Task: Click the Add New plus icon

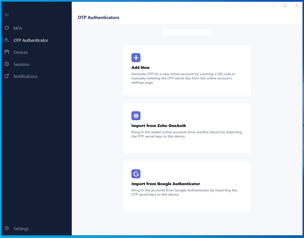Action: point(136,58)
